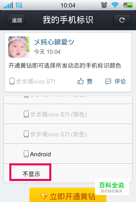Viewport: 136px width, 202px height.
Task: Select the Android identifier option
Action: [x=68, y=154]
